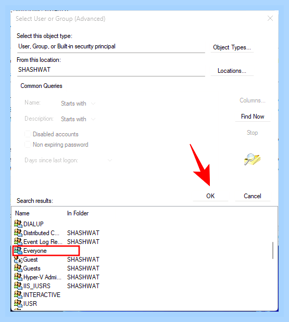Click SHASHWAT folder cell for Guests row
Screen dimensions: 289x322
click(x=83, y=268)
